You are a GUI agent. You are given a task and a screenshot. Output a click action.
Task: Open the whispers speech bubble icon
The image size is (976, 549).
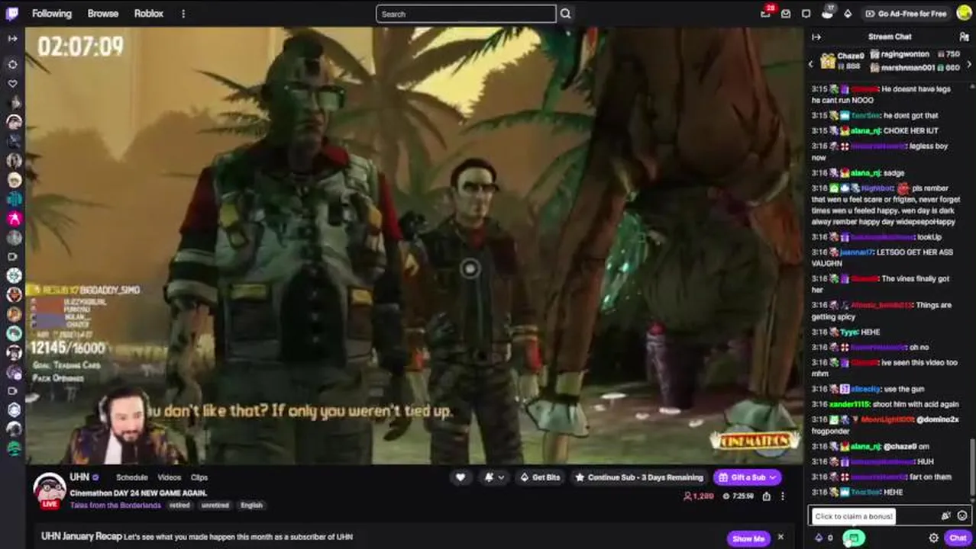point(806,14)
